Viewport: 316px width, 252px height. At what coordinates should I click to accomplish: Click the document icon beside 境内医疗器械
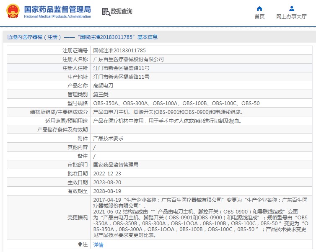tap(10, 37)
